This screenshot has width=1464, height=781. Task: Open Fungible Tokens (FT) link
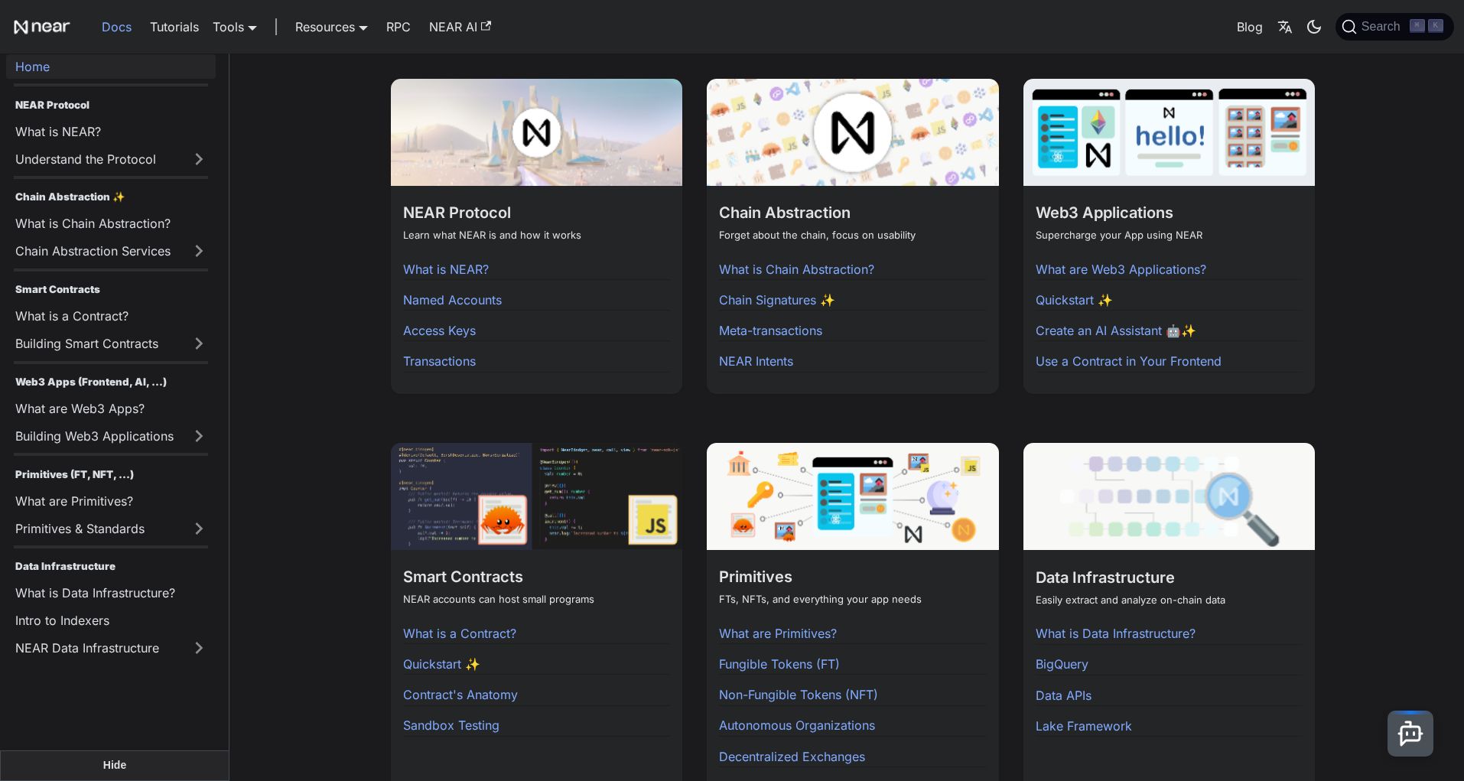[779, 664]
